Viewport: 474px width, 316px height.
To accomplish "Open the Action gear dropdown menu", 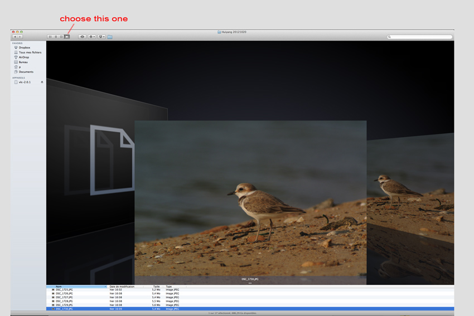I will 92,37.
